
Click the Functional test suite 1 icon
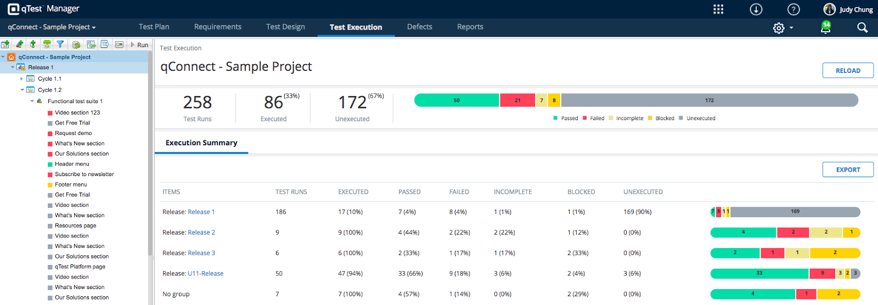[40, 101]
